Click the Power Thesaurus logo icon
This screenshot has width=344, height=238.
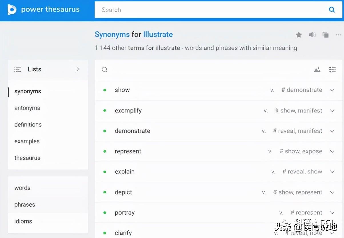coord(12,10)
